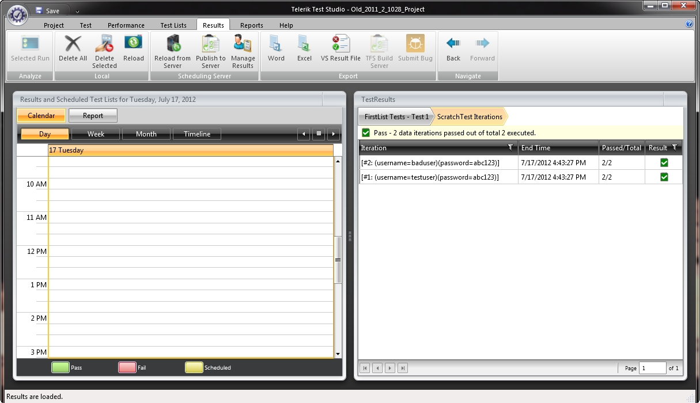Switch to Week calendar view
This screenshot has width=700, height=403.
[96, 134]
